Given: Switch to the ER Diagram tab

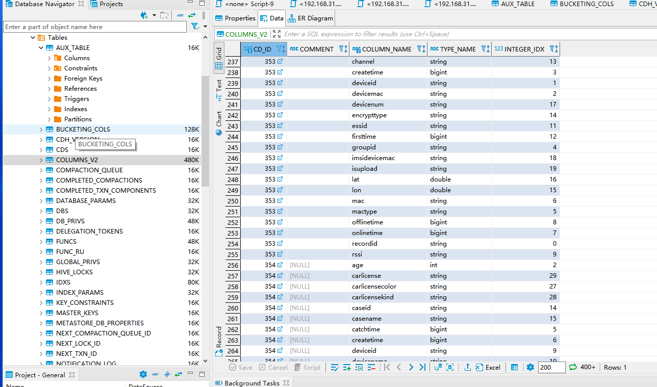Looking at the screenshot, I should pos(311,18).
